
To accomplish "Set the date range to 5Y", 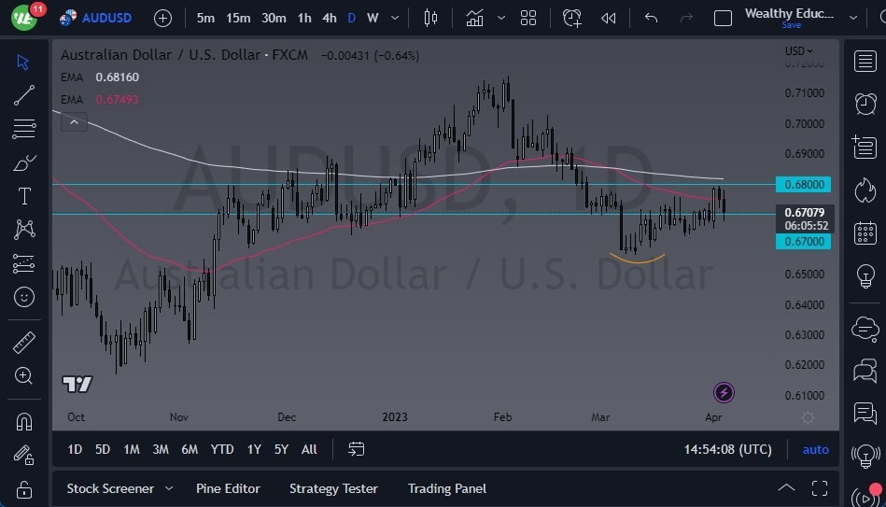I will (x=281, y=449).
